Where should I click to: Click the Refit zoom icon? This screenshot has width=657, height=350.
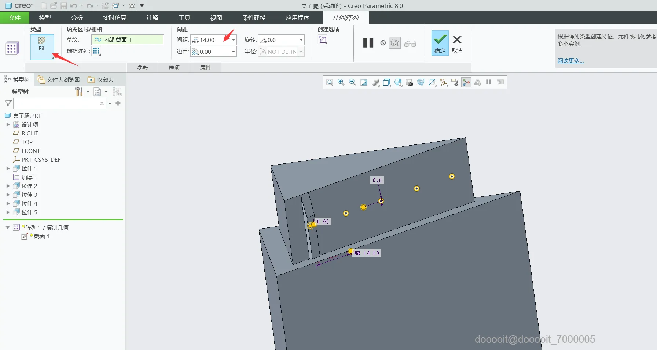click(330, 82)
